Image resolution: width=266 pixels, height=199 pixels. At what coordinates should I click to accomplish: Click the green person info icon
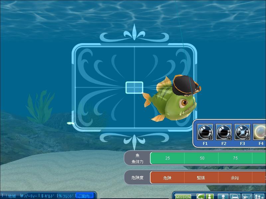(x=209, y=196)
